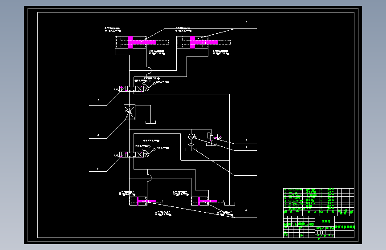Select the text label above the top-left cylinder
This screenshot has width=386, height=250.
[x=113, y=29]
